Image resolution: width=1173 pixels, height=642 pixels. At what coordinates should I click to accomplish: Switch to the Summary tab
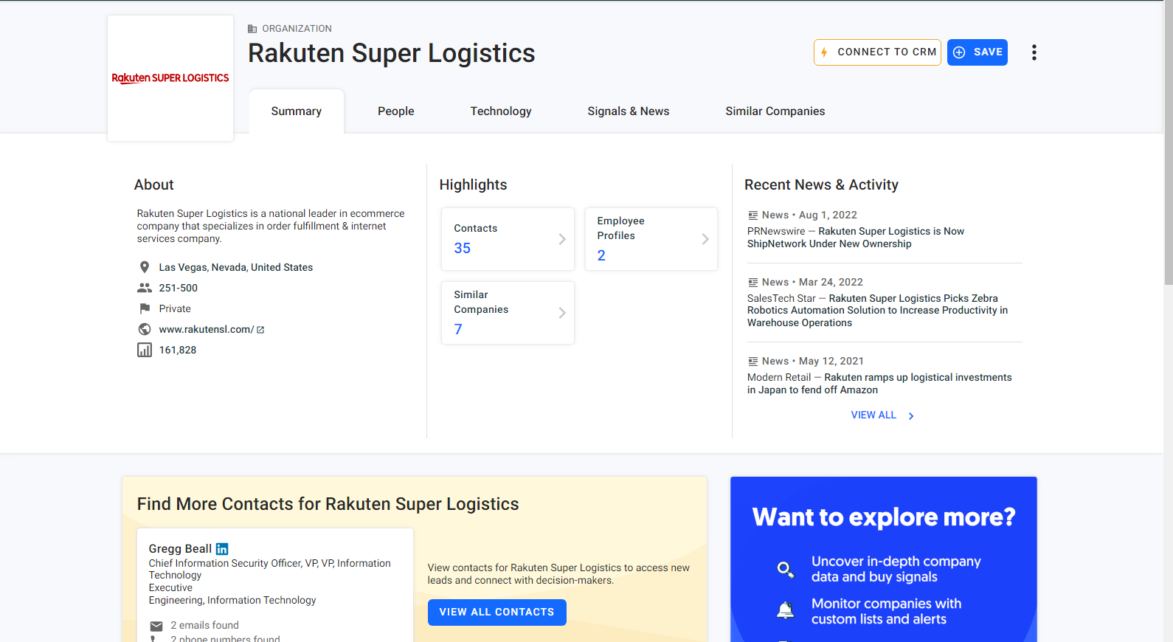[297, 111]
